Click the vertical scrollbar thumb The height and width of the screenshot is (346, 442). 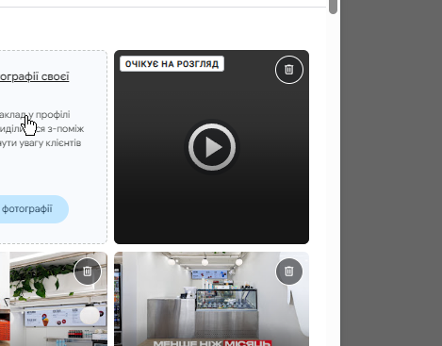(333, 7)
